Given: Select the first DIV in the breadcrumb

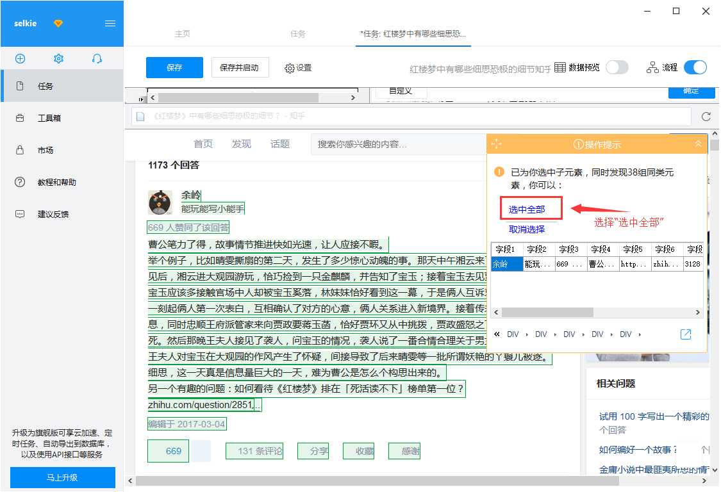Looking at the screenshot, I should tap(513, 334).
